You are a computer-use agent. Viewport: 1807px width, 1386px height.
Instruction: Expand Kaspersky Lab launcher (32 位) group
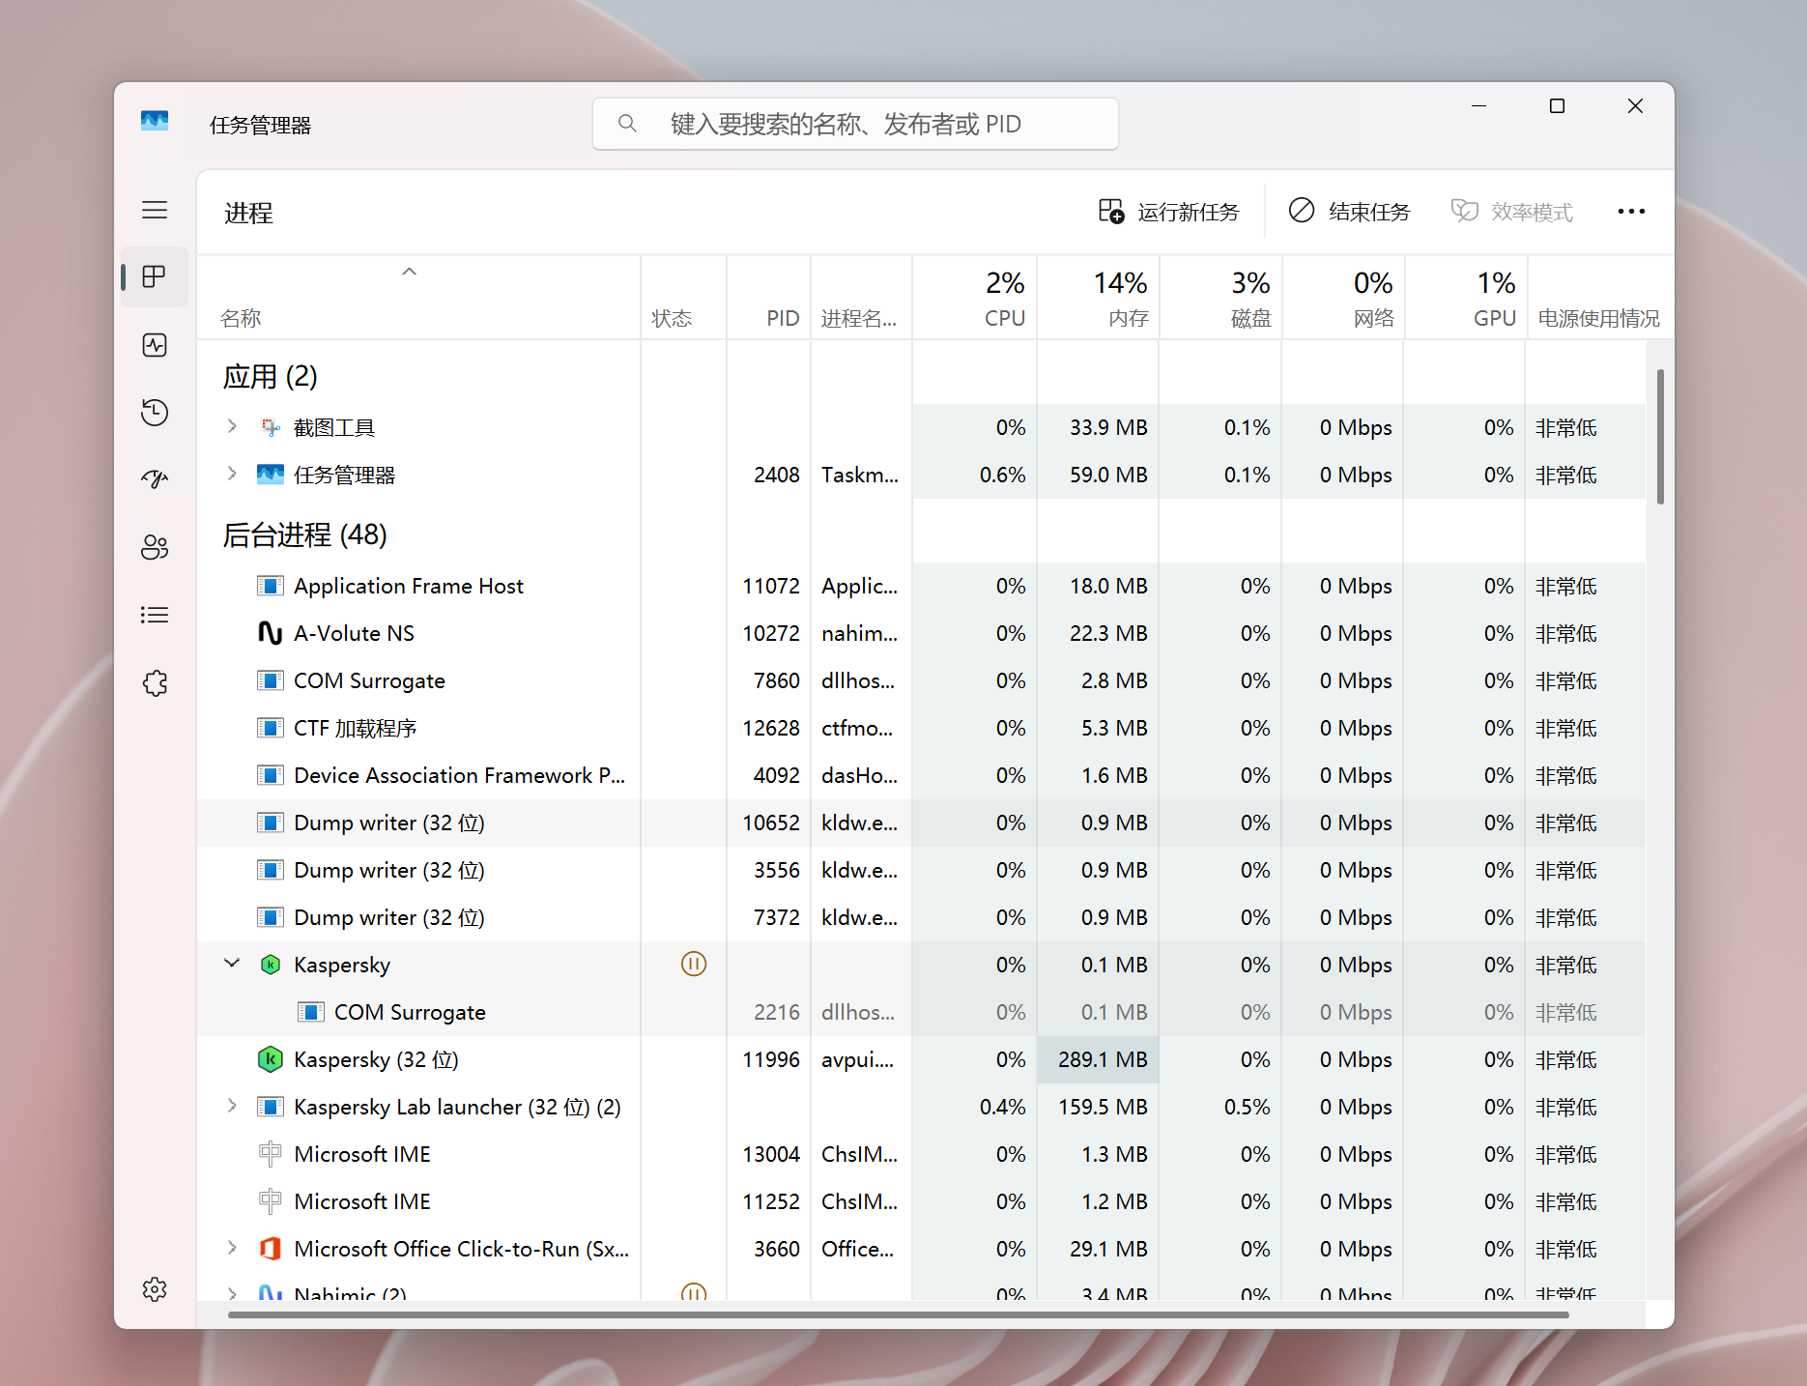click(x=232, y=1106)
